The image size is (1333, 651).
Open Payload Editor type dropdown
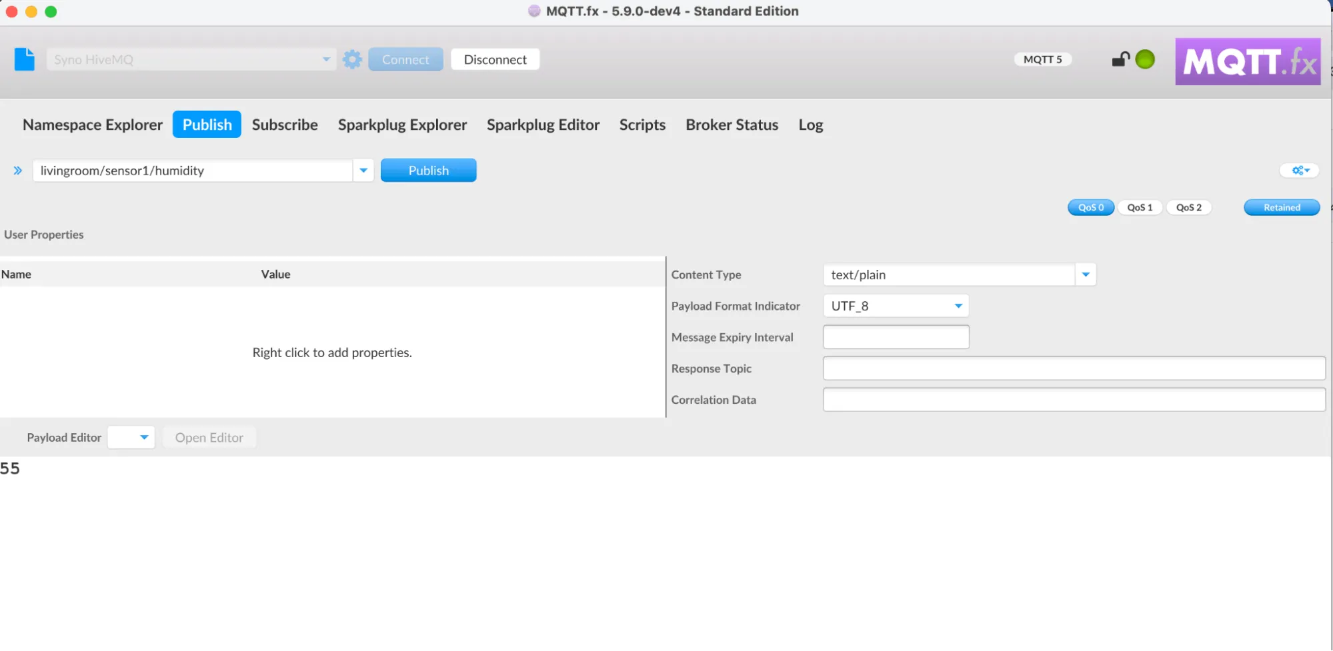pos(131,438)
